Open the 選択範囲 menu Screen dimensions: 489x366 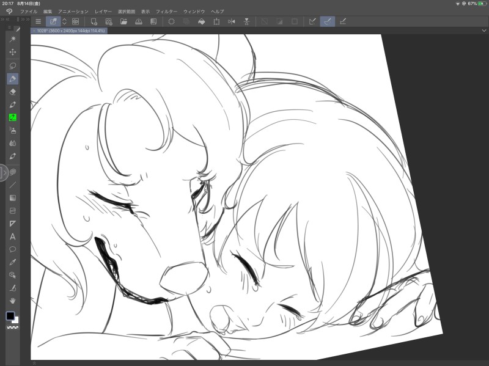coord(127,12)
